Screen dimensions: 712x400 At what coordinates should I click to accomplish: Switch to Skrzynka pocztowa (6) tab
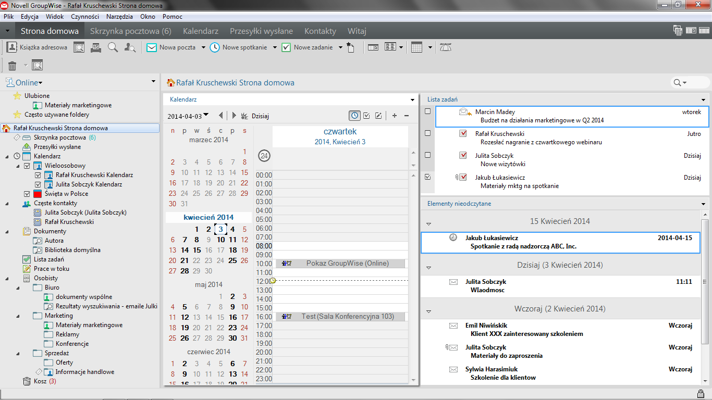pos(131,31)
